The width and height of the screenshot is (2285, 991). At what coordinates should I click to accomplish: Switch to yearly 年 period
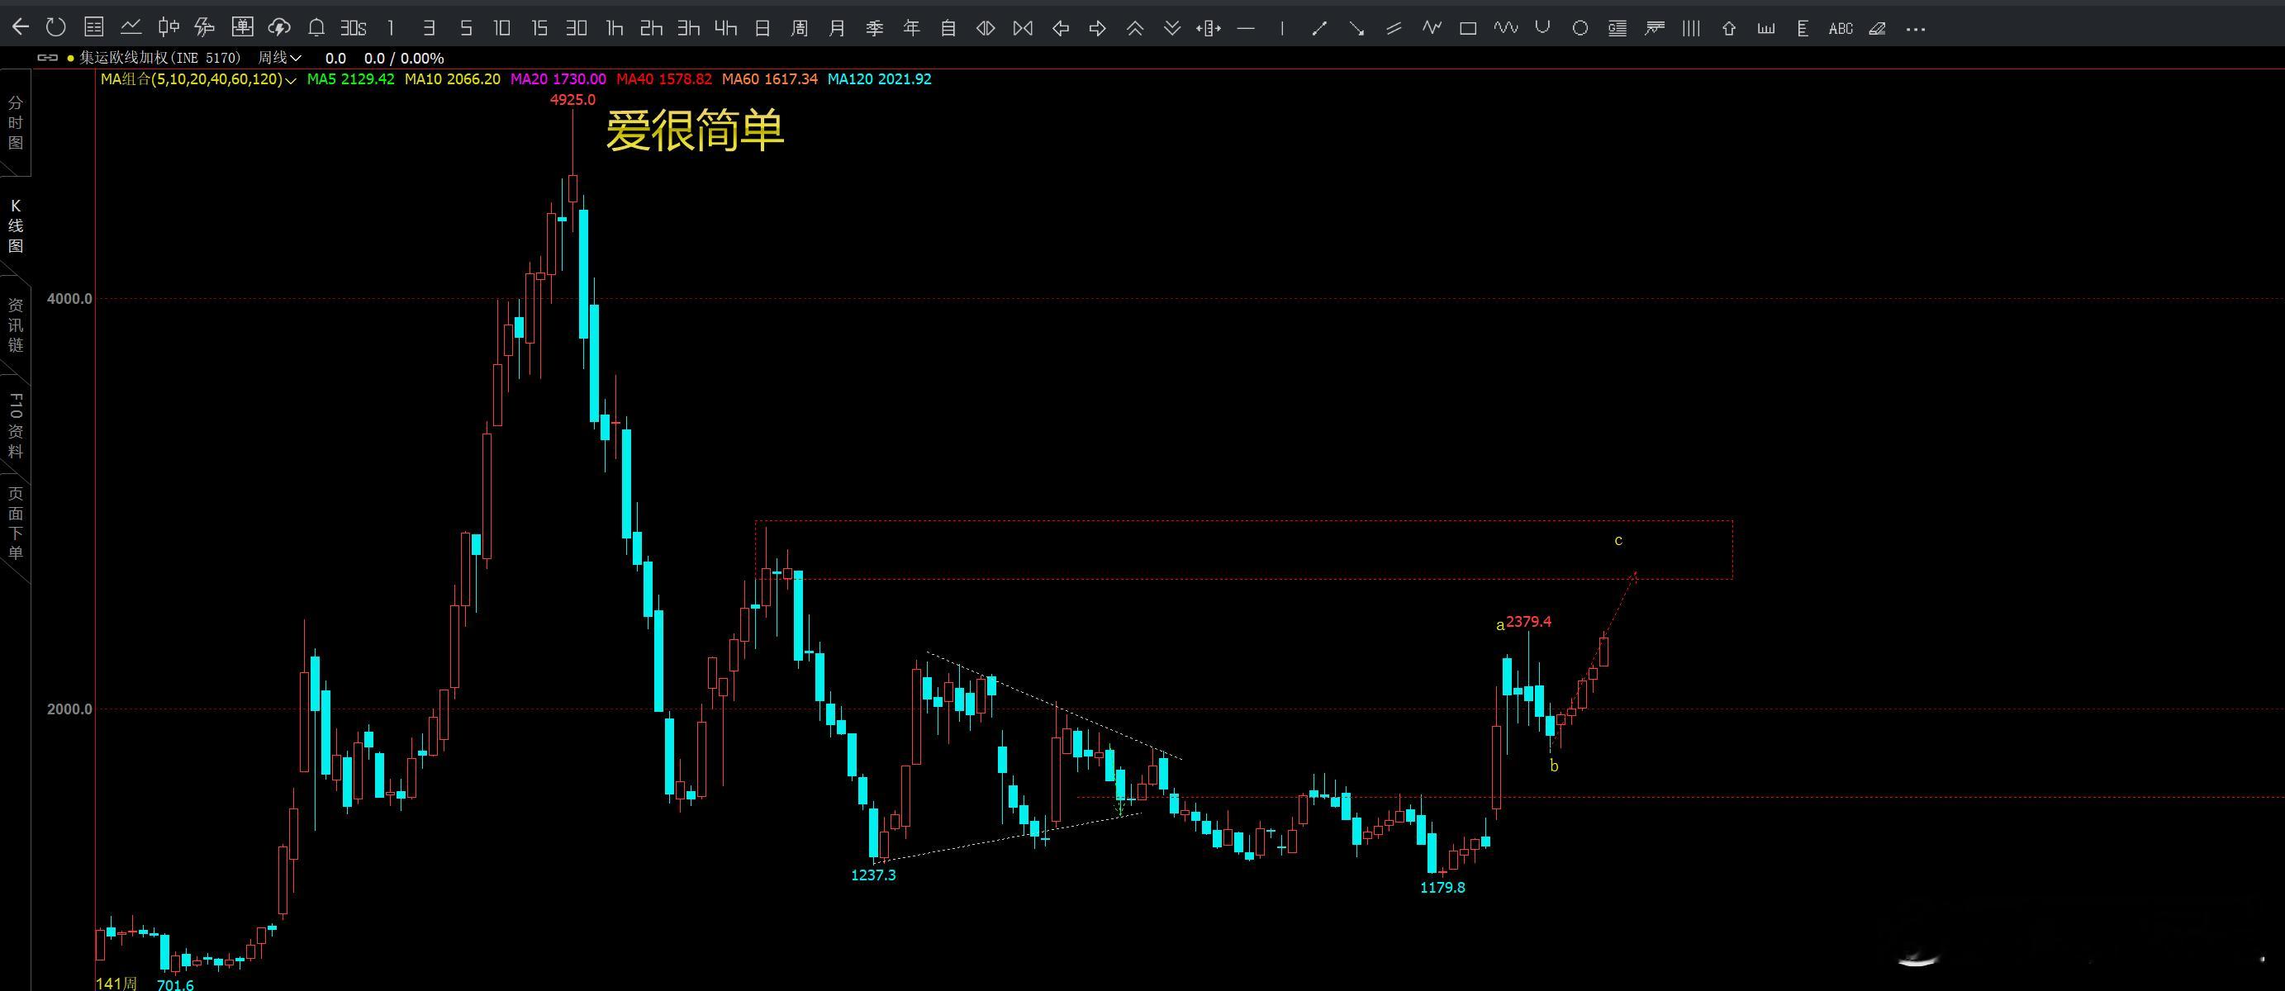pos(911,28)
